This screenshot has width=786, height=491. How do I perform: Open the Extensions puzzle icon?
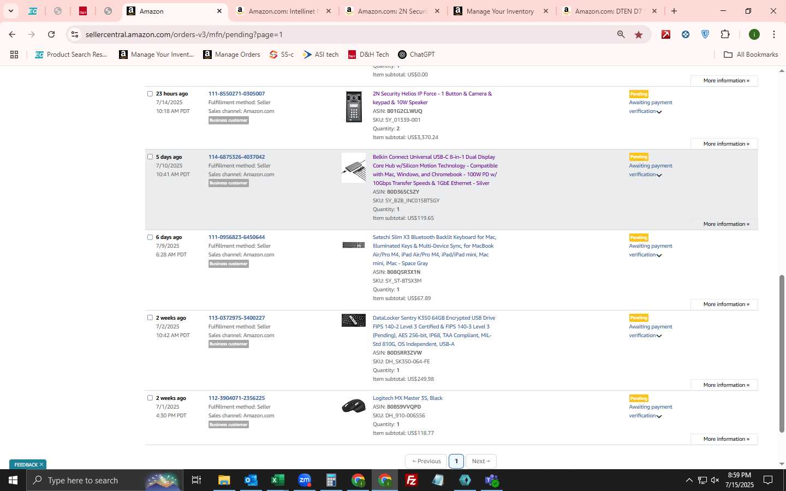[725, 34]
